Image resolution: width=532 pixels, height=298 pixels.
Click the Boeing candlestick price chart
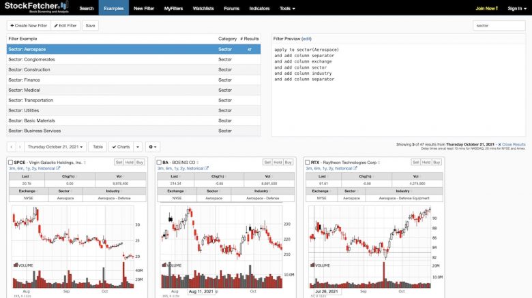[221, 233]
